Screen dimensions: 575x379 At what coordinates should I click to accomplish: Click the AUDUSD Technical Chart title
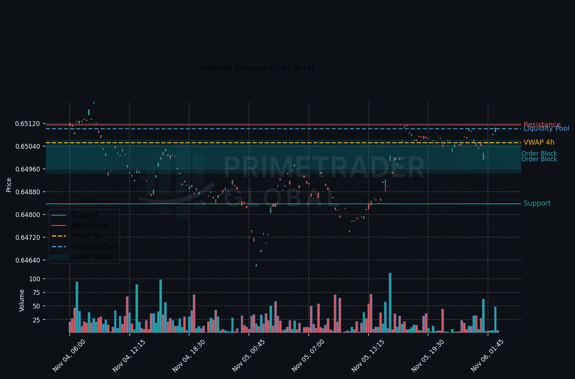coord(257,68)
